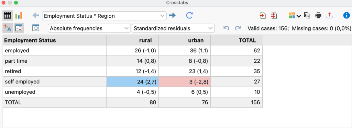Click the rural column header
Viewport: 352px width, 128px height.
[x=132, y=40]
